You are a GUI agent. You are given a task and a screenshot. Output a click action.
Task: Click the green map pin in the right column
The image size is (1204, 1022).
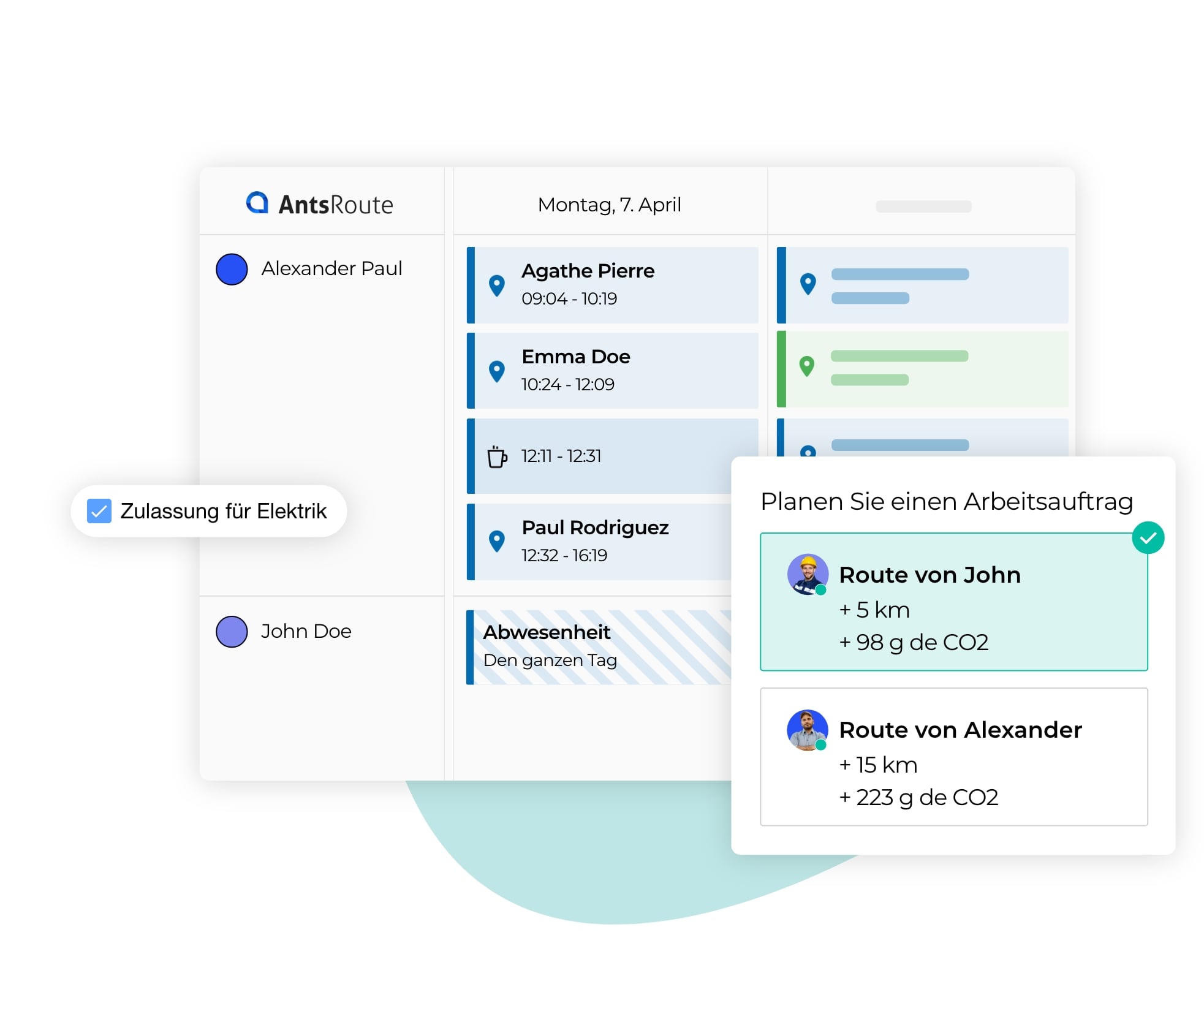click(x=807, y=366)
